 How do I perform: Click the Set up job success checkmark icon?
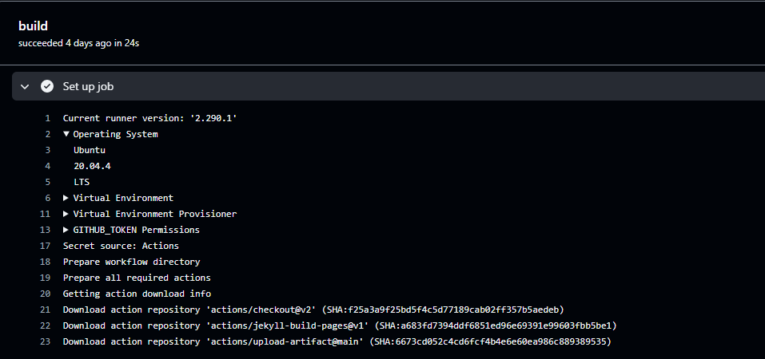coord(47,87)
